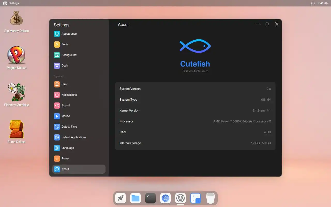The image size is (331, 207).
Task: Launch the terminal from the dock
Action: pyautogui.click(x=151, y=198)
